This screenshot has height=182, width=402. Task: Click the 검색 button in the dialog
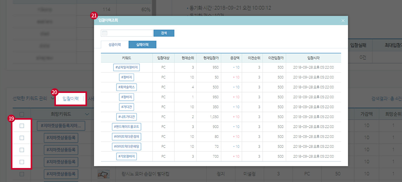pyautogui.click(x=164, y=33)
